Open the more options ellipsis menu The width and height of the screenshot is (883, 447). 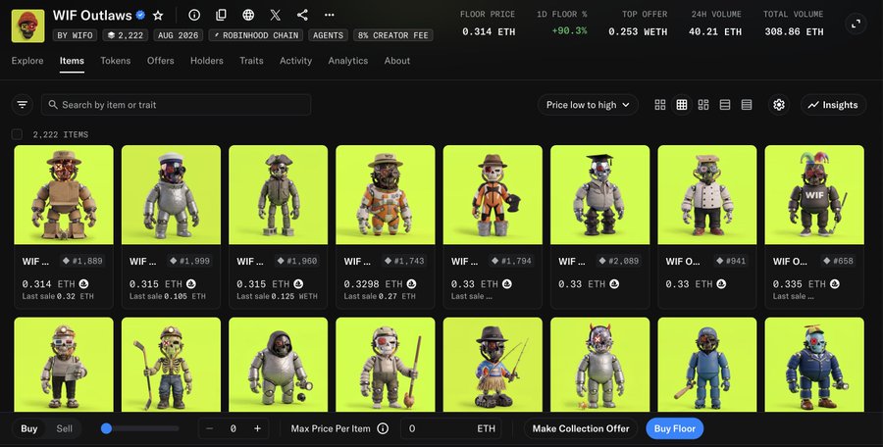click(x=330, y=16)
